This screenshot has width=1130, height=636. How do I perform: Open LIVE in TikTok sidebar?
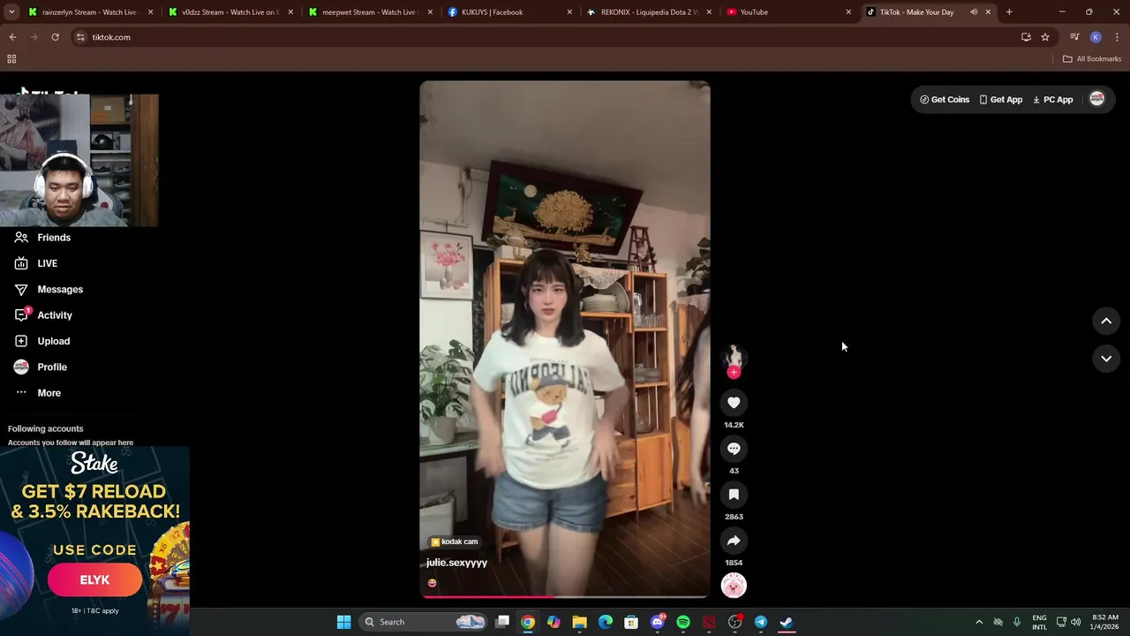coord(47,263)
